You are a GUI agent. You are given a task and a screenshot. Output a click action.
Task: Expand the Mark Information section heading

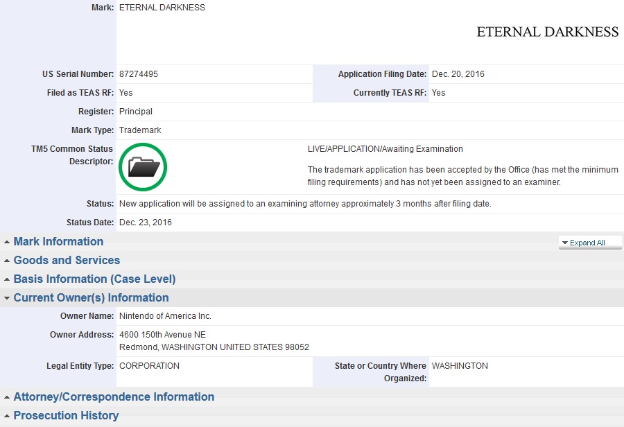pos(58,242)
